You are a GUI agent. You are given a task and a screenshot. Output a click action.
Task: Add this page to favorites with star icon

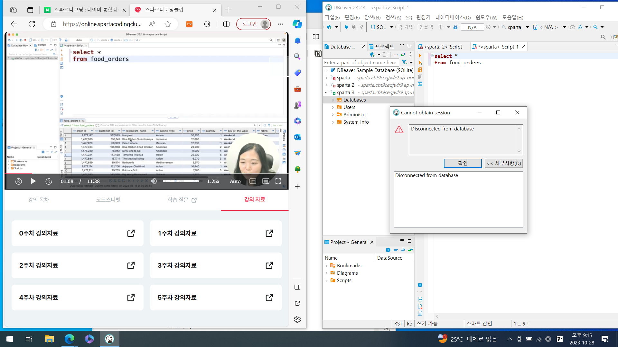click(168, 24)
